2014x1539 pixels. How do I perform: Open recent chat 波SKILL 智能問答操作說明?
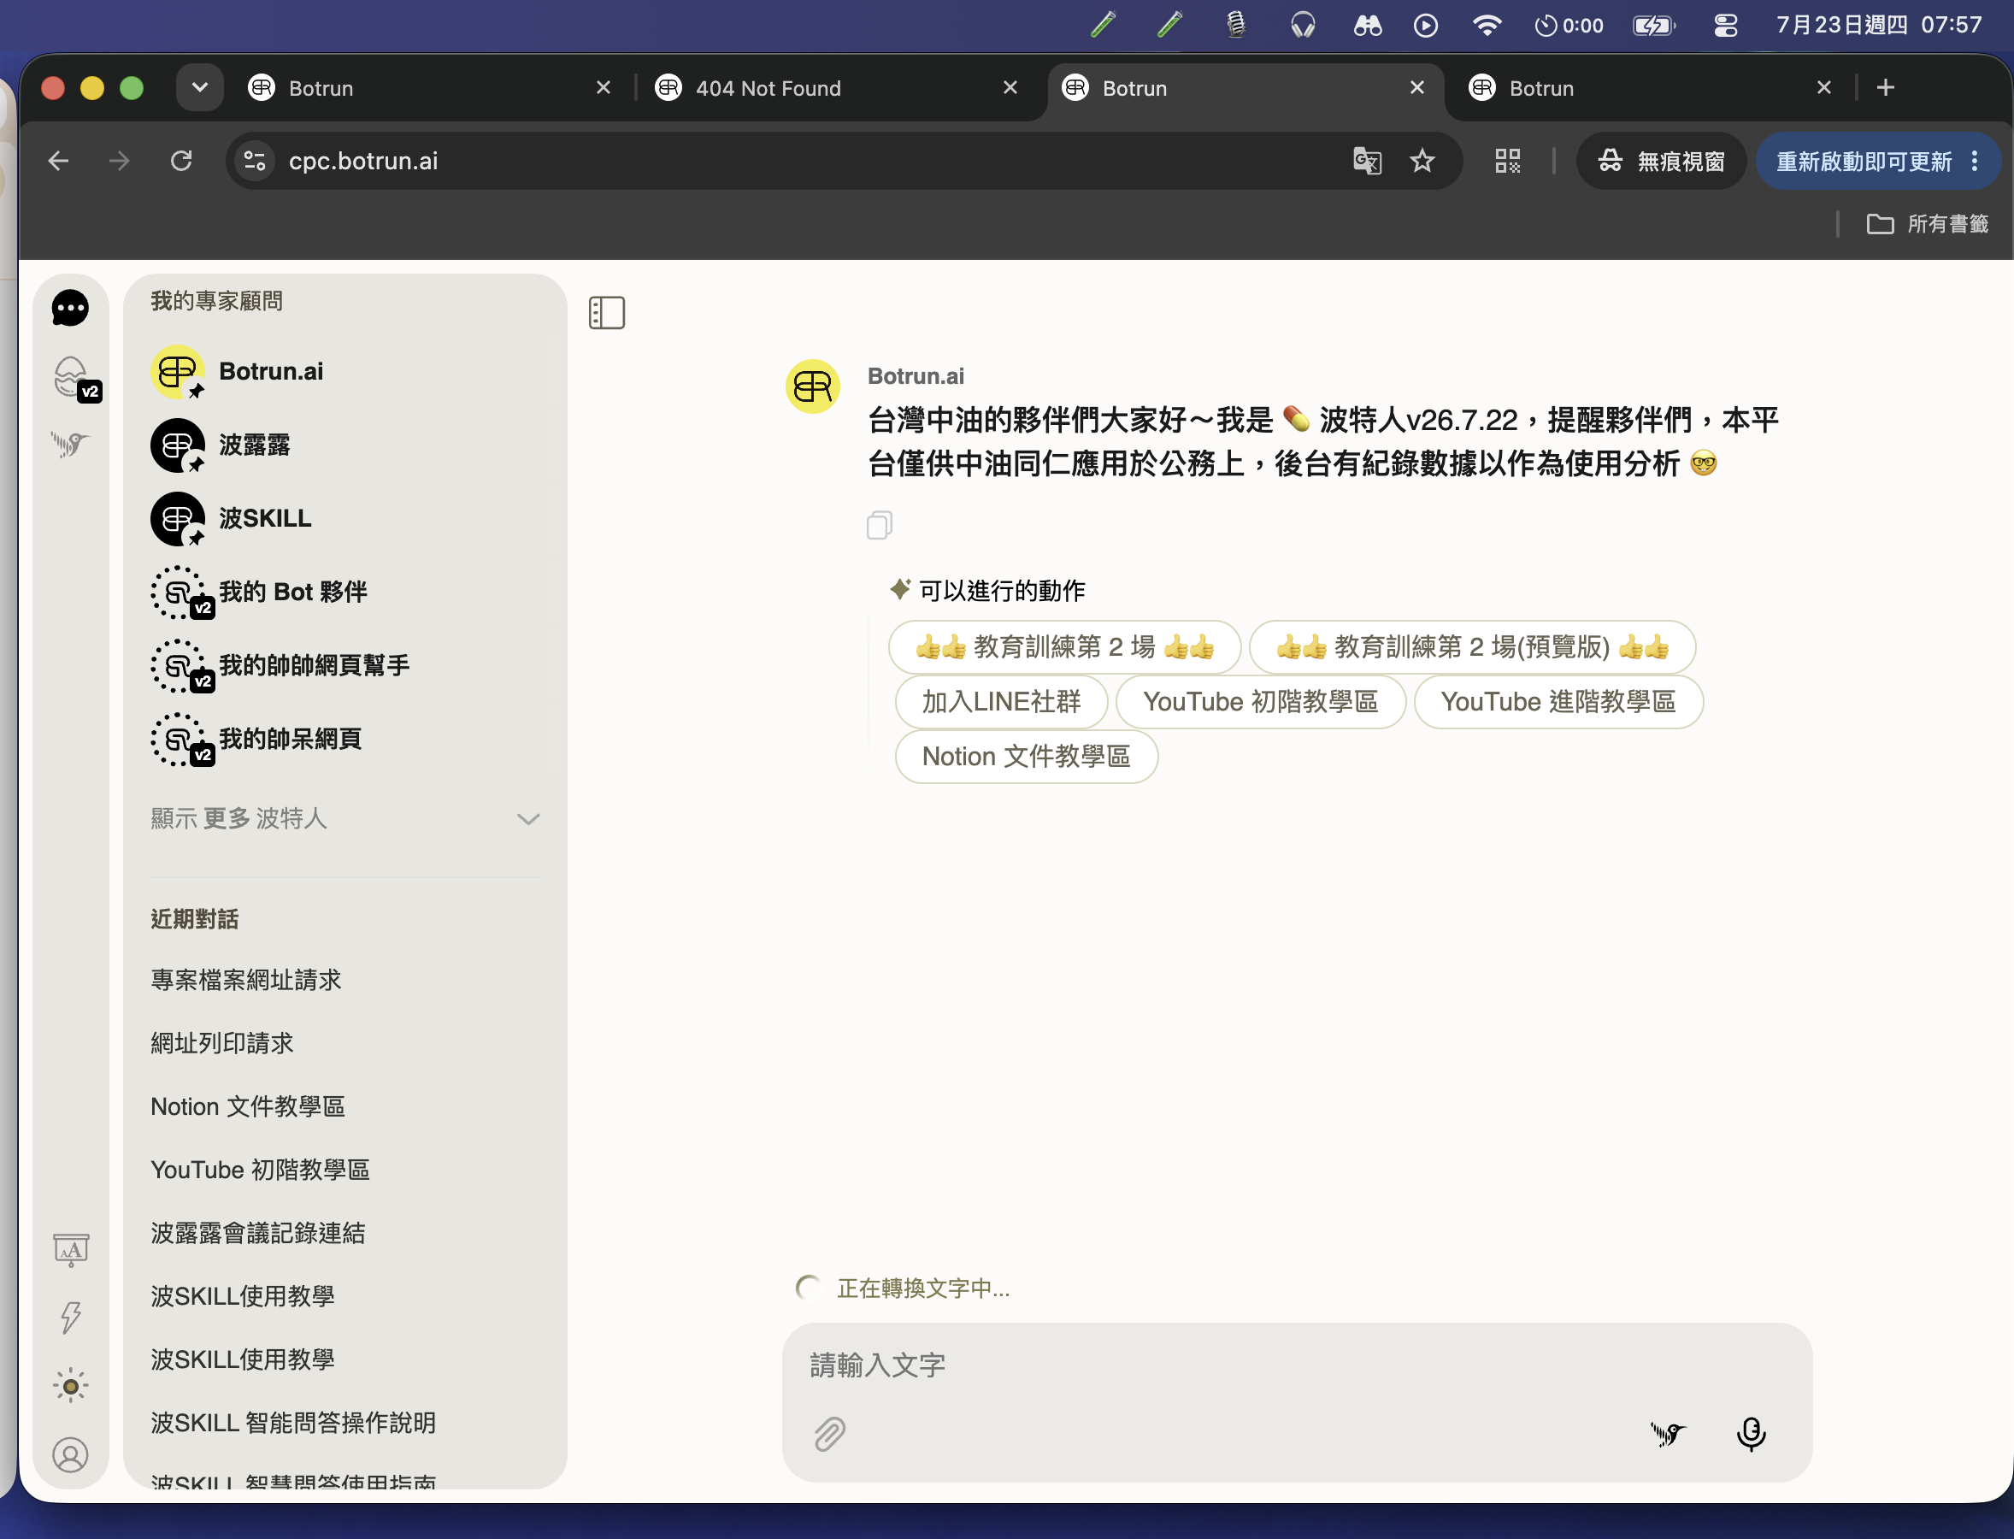click(x=293, y=1423)
